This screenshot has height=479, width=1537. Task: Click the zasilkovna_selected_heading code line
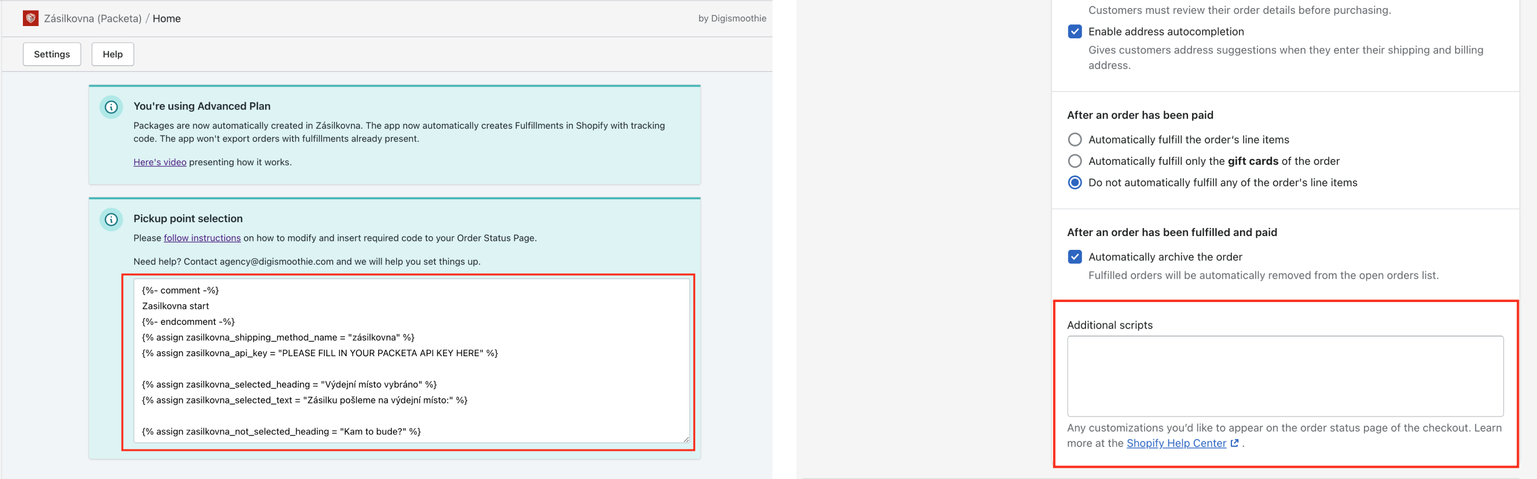[x=290, y=384]
